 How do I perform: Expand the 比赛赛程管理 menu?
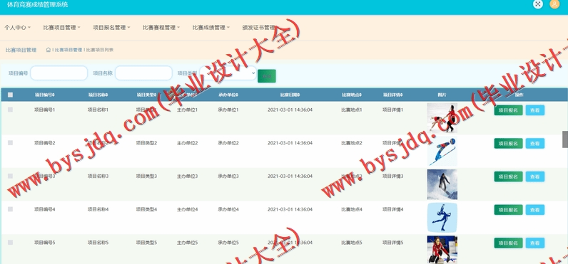click(161, 28)
